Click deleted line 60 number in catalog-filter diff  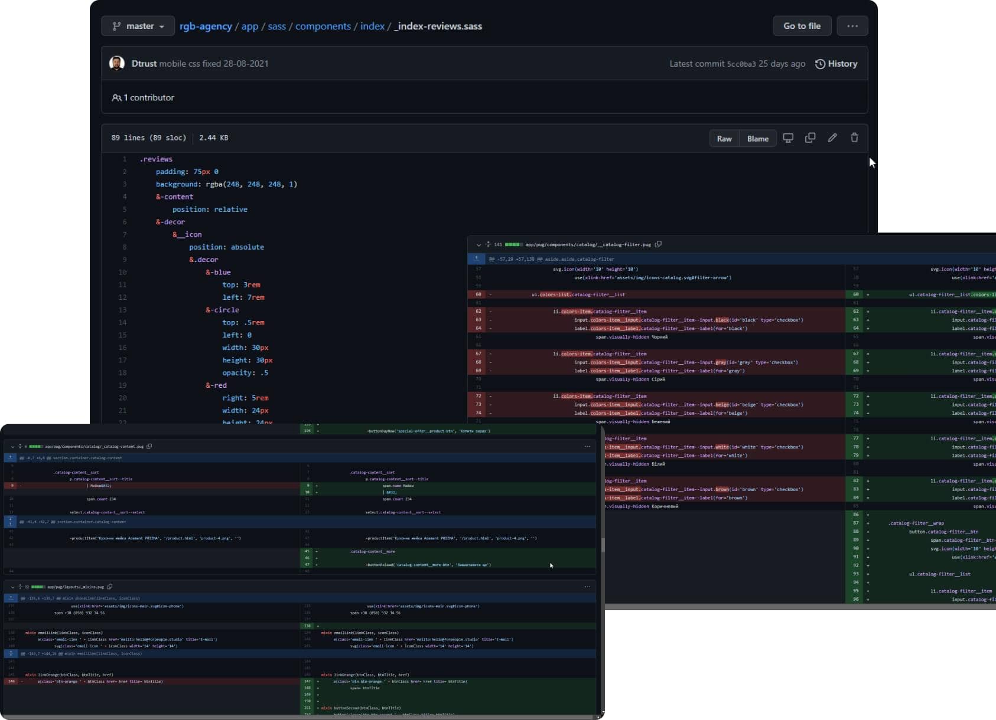(x=478, y=294)
